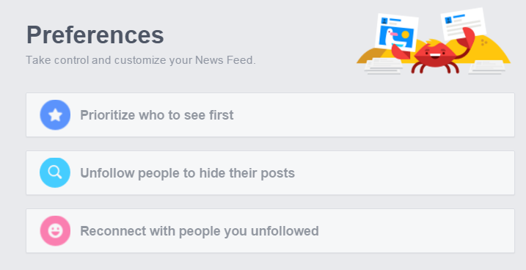Click empty area of the Reconnect row
This screenshot has width=526, height=270.
click(x=416, y=231)
